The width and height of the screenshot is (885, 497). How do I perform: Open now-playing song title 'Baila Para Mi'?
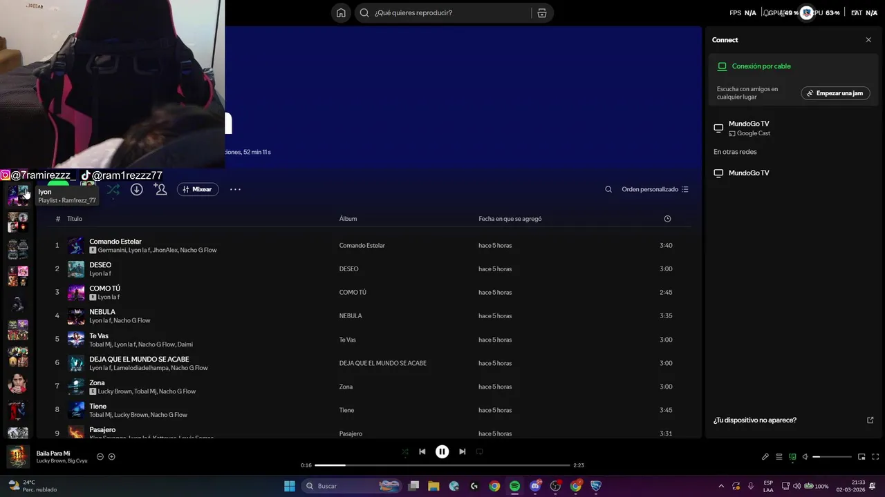[53, 454]
